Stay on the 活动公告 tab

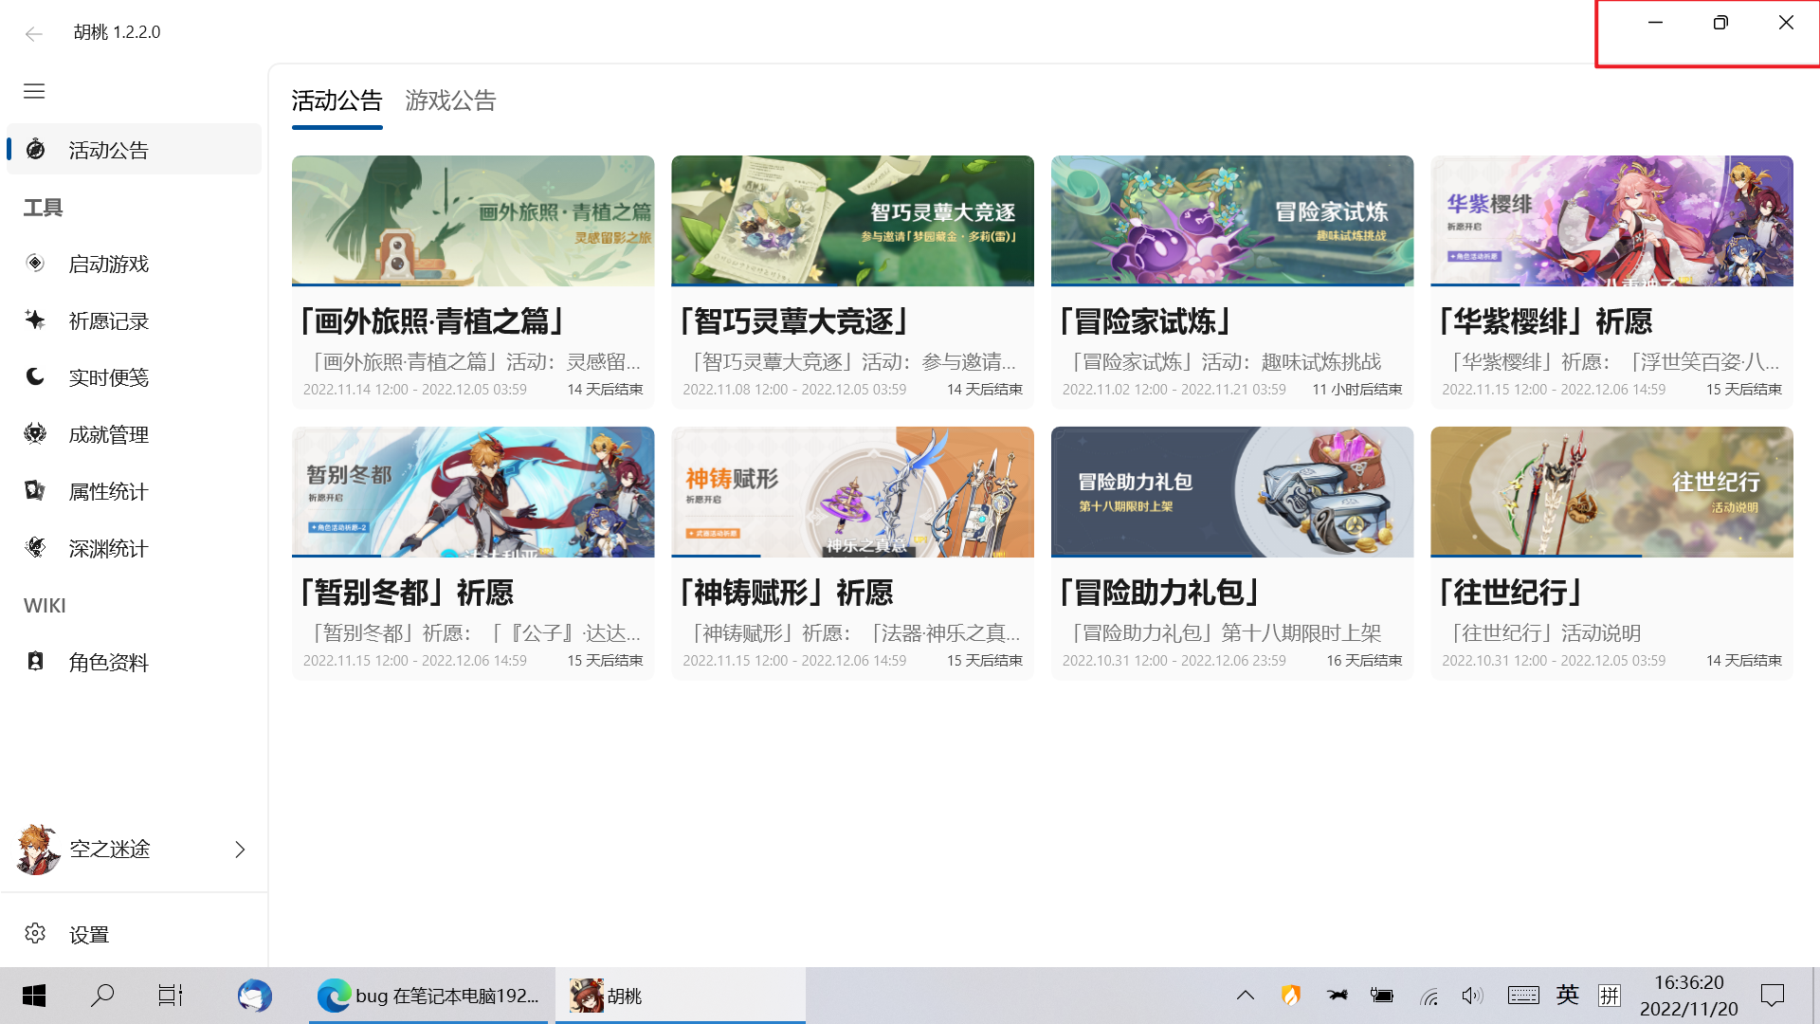pos(337,101)
